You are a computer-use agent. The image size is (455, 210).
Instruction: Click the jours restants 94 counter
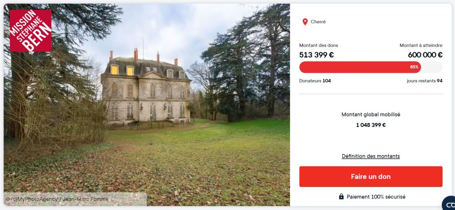(x=424, y=81)
